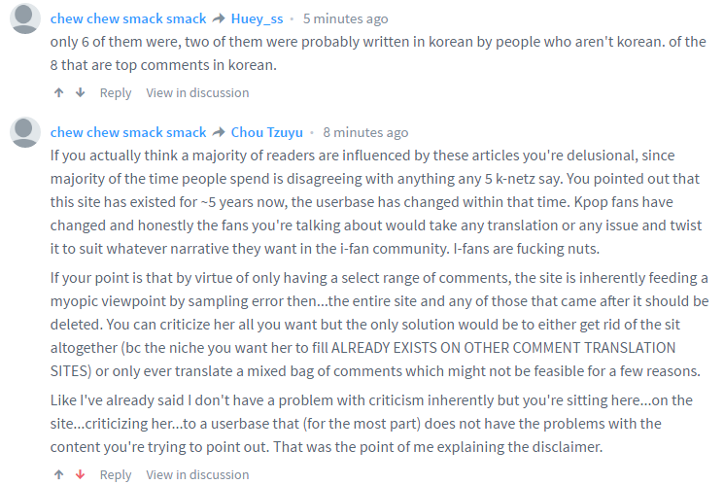Image resolution: width=724 pixels, height=485 pixels.
Task: View the Huey_ss reply in discussion
Action: 197,93
